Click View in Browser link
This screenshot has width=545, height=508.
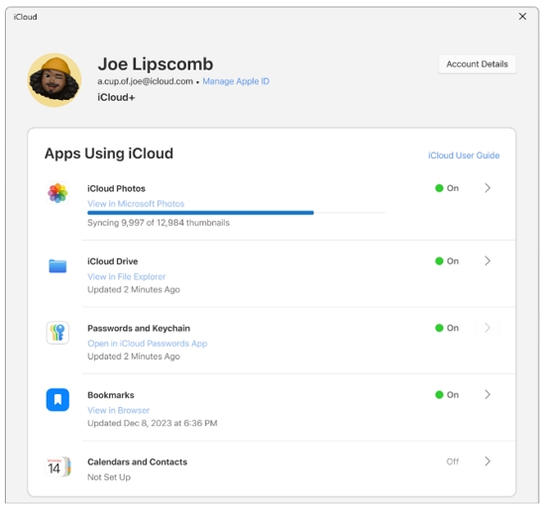(x=119, y=410)
